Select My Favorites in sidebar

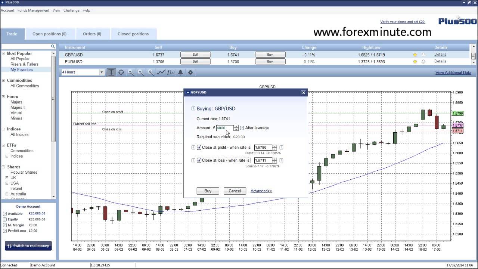pos(22,69)
